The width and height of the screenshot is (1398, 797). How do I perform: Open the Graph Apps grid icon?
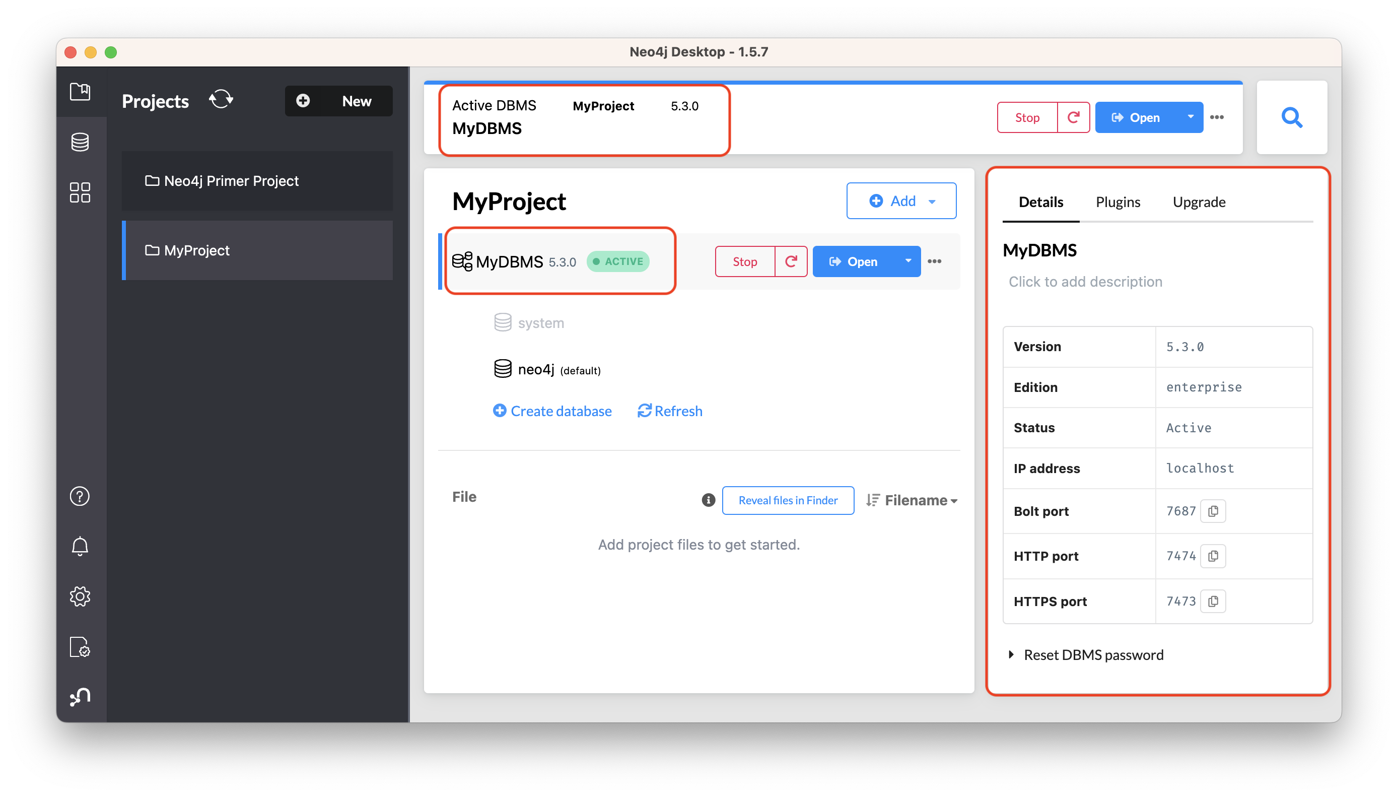tap(80, 192)
